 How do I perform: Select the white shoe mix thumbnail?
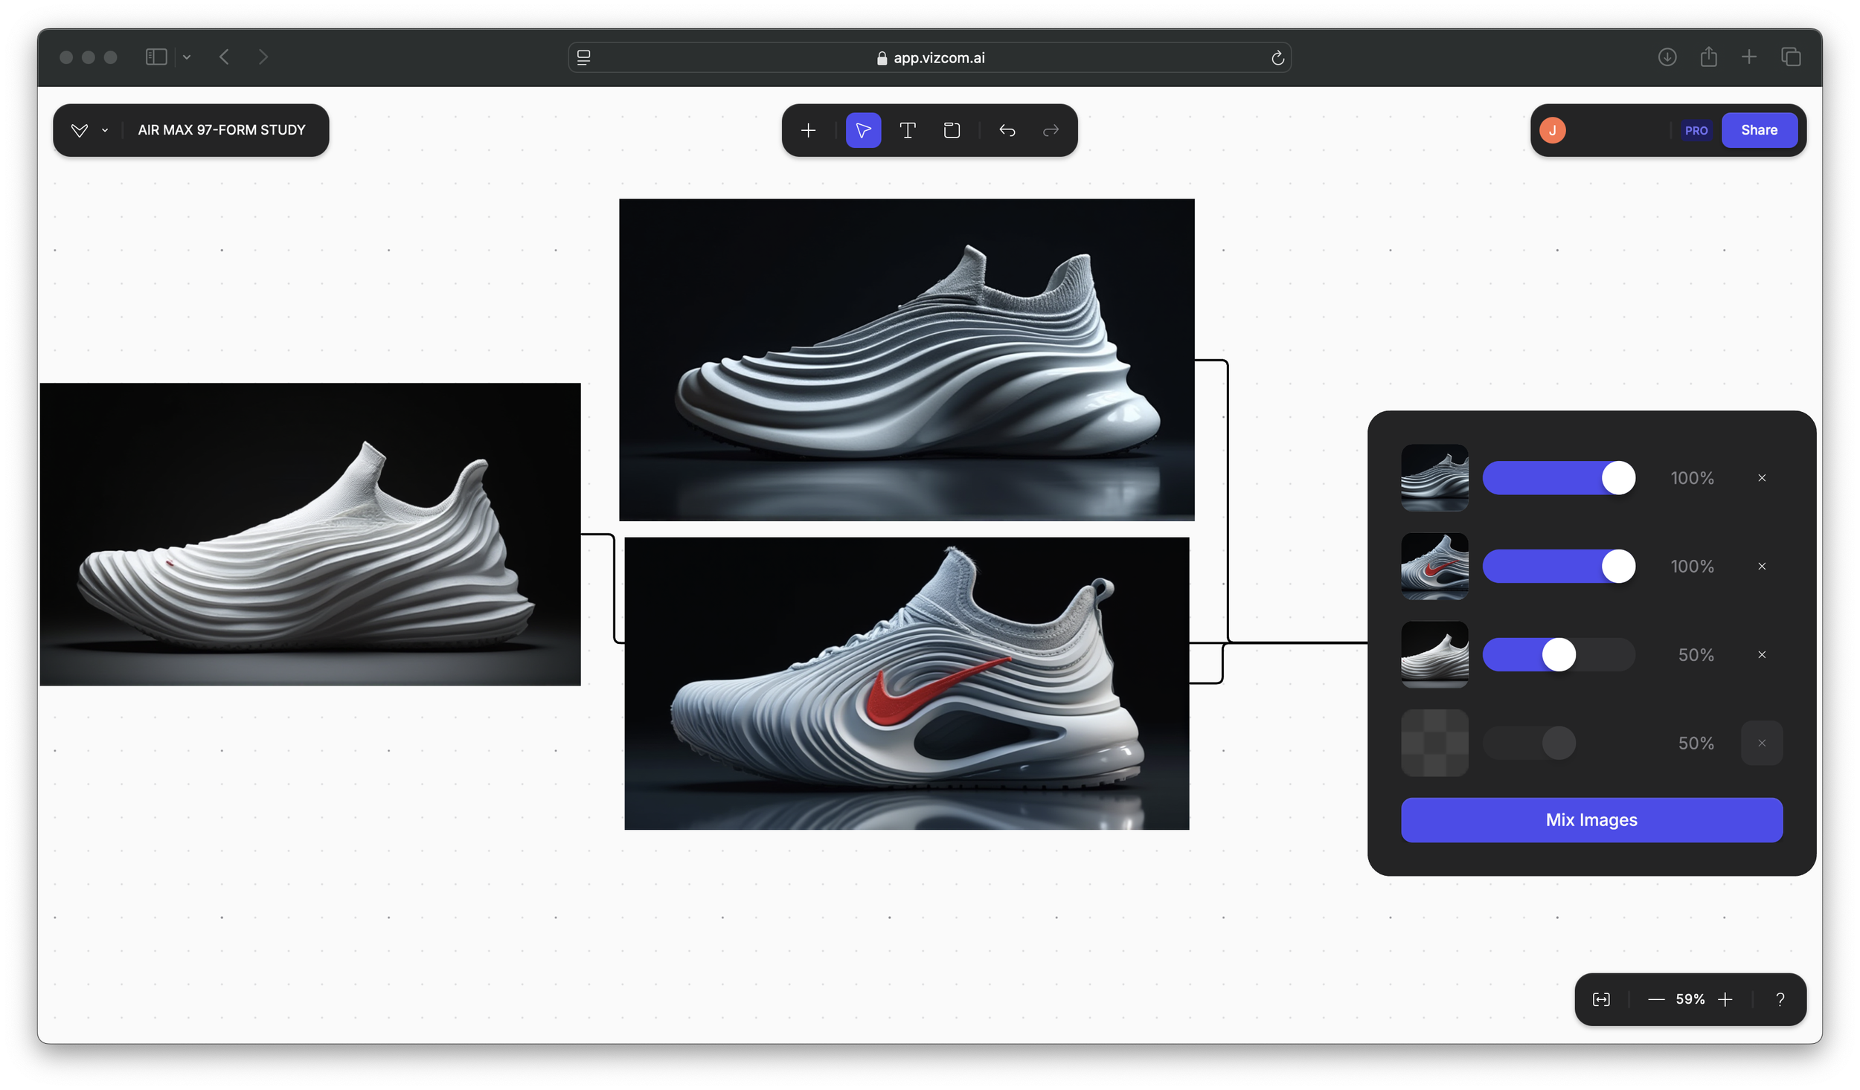coord(1434,654)
